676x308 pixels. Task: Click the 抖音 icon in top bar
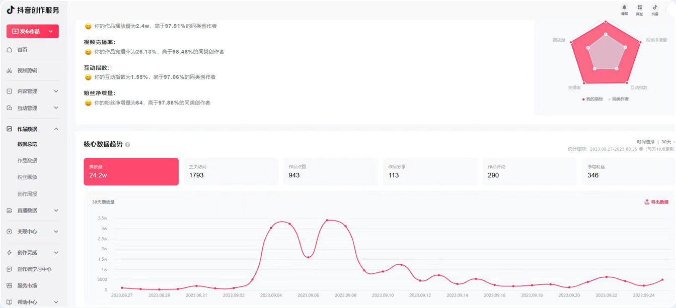point(655,8)
